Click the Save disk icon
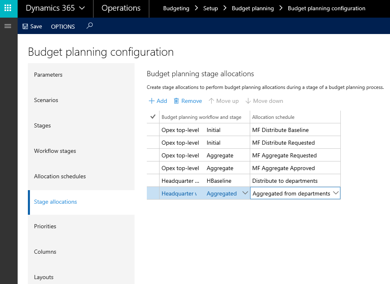 coord(25,26)
